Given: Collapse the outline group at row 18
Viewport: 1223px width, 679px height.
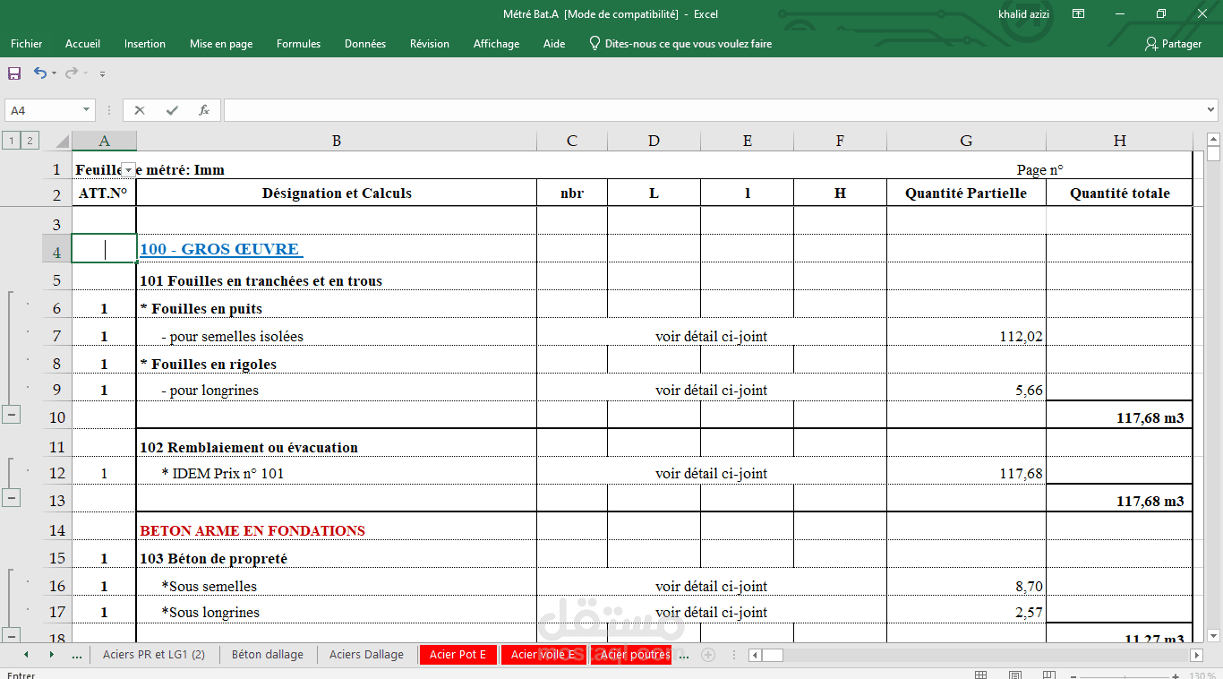Looking at the screenshot, I should click(11, 635).
